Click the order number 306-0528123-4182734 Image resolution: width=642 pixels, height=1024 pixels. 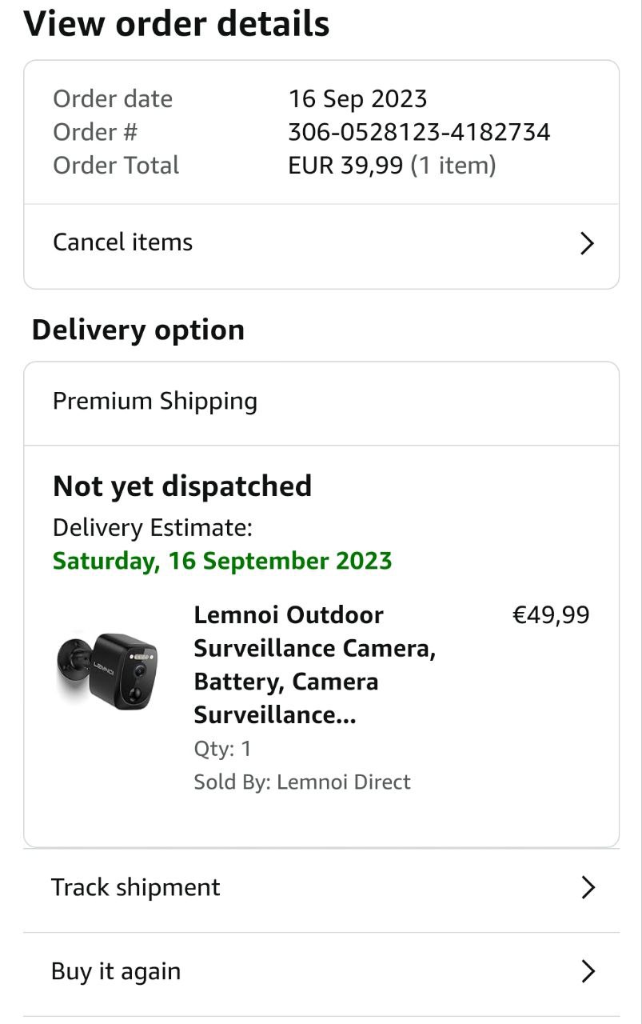[x=419, y=132]
